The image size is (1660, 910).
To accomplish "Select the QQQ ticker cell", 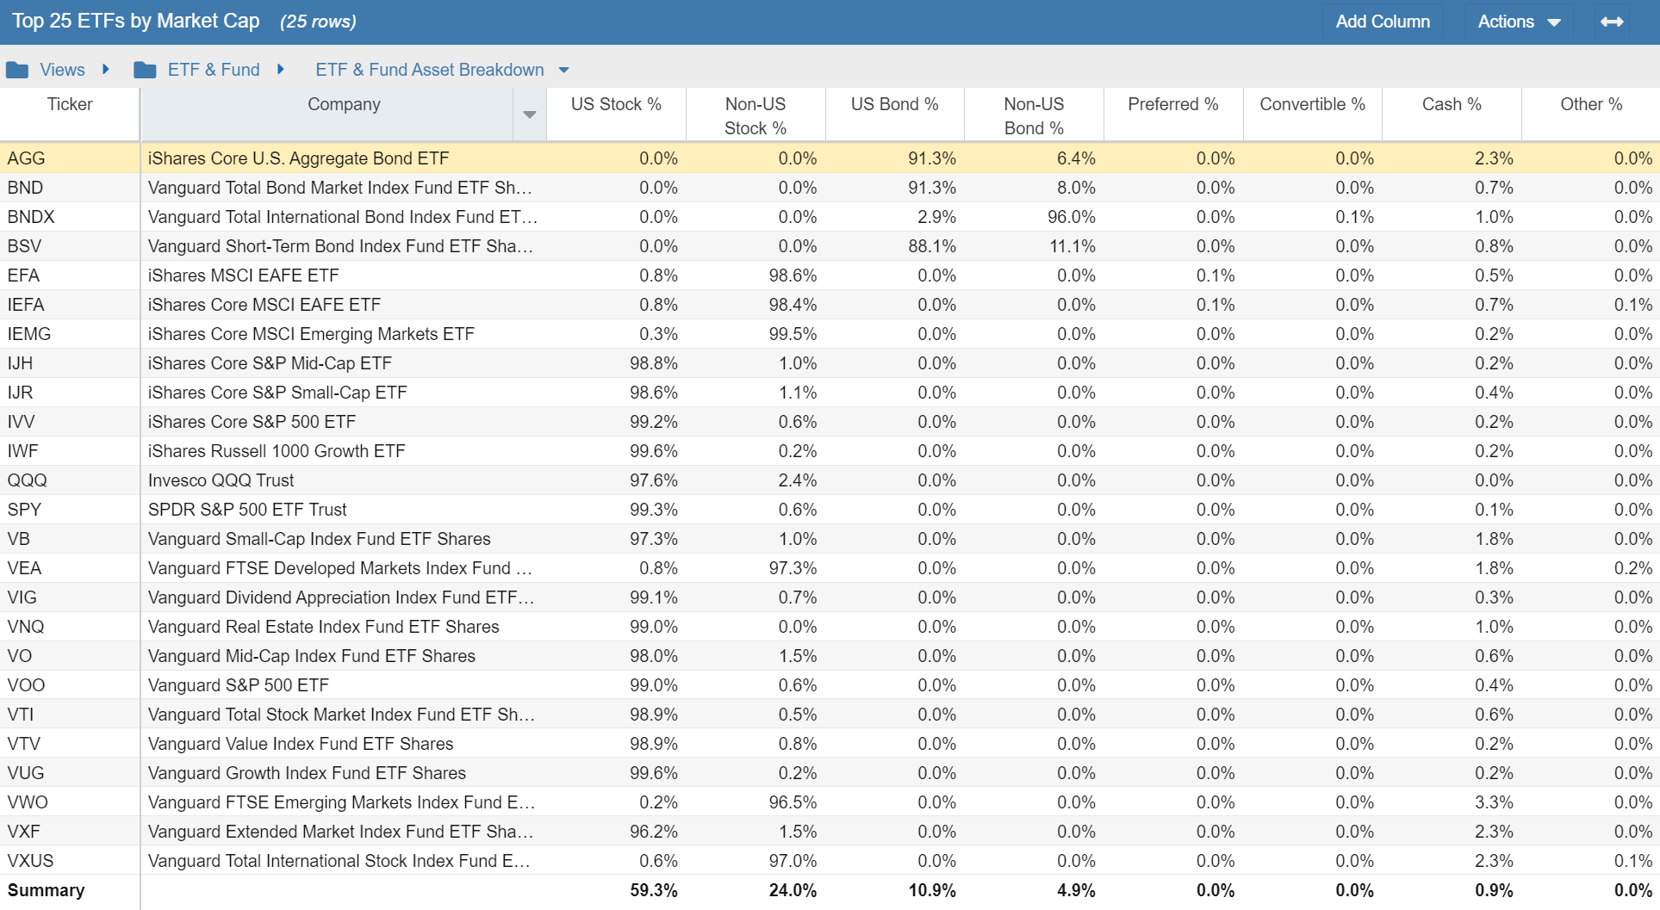I will click(x=70, y=480).
